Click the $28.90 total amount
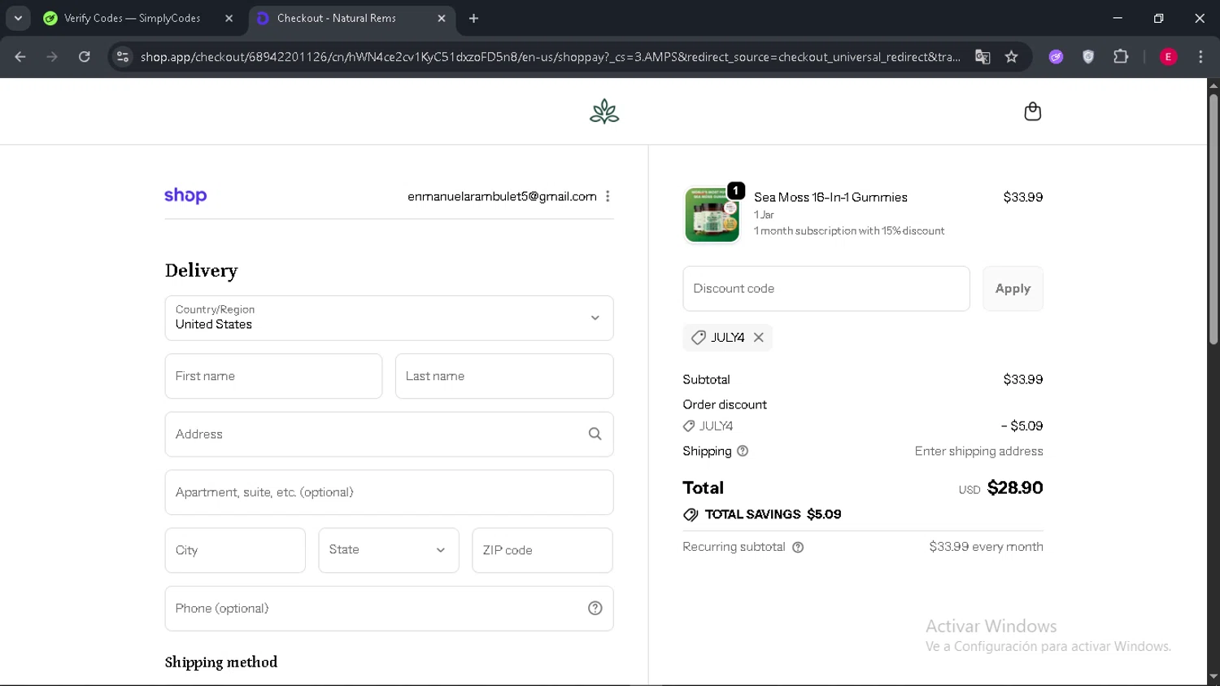 (1015, 487)
